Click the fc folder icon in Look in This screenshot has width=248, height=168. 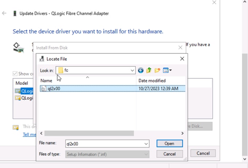pos(61,70)
